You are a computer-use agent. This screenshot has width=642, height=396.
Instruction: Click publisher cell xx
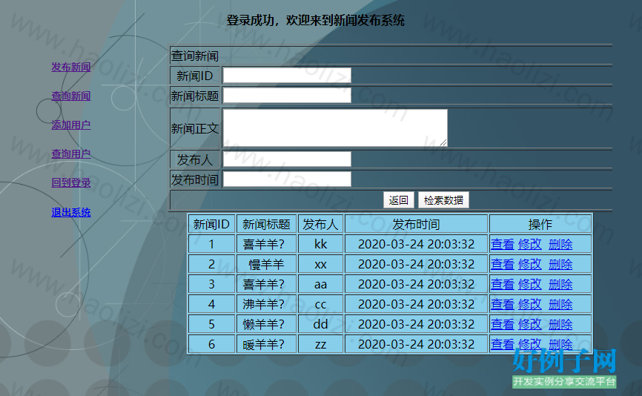click(x=320, y=264)
